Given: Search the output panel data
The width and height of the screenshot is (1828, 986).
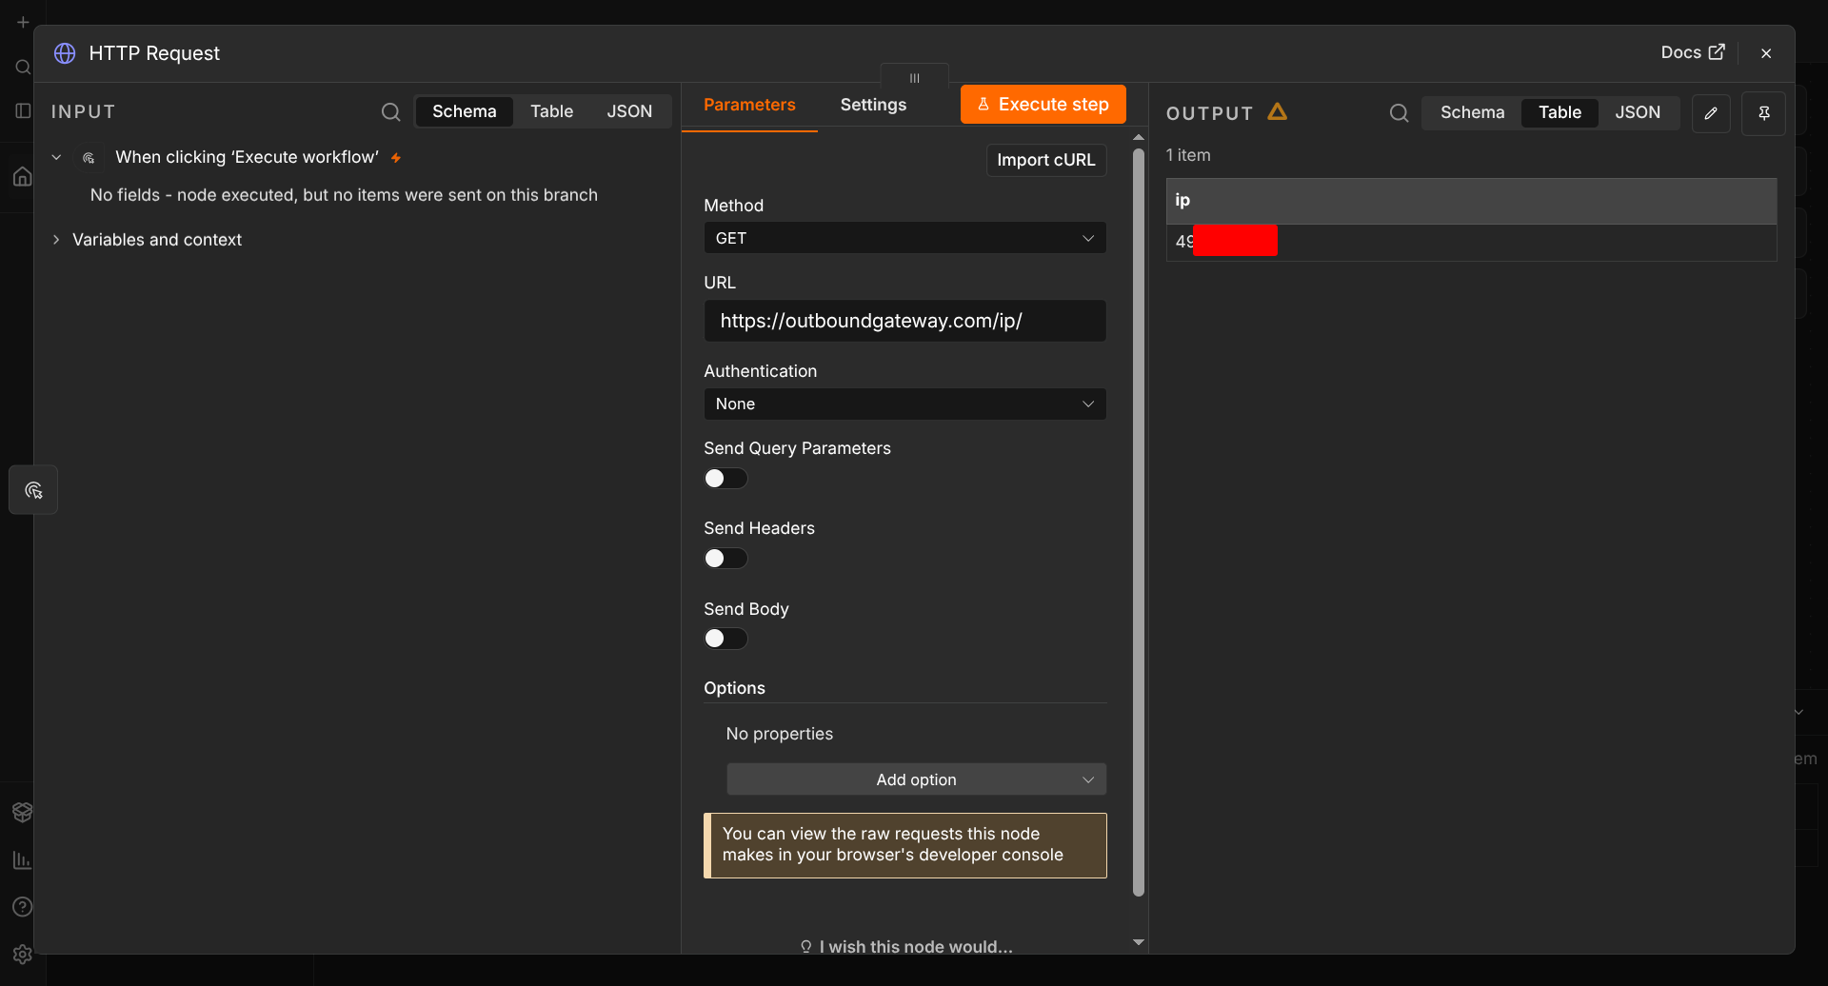Looking at the screenshot, I should [x=1399, y=113].
